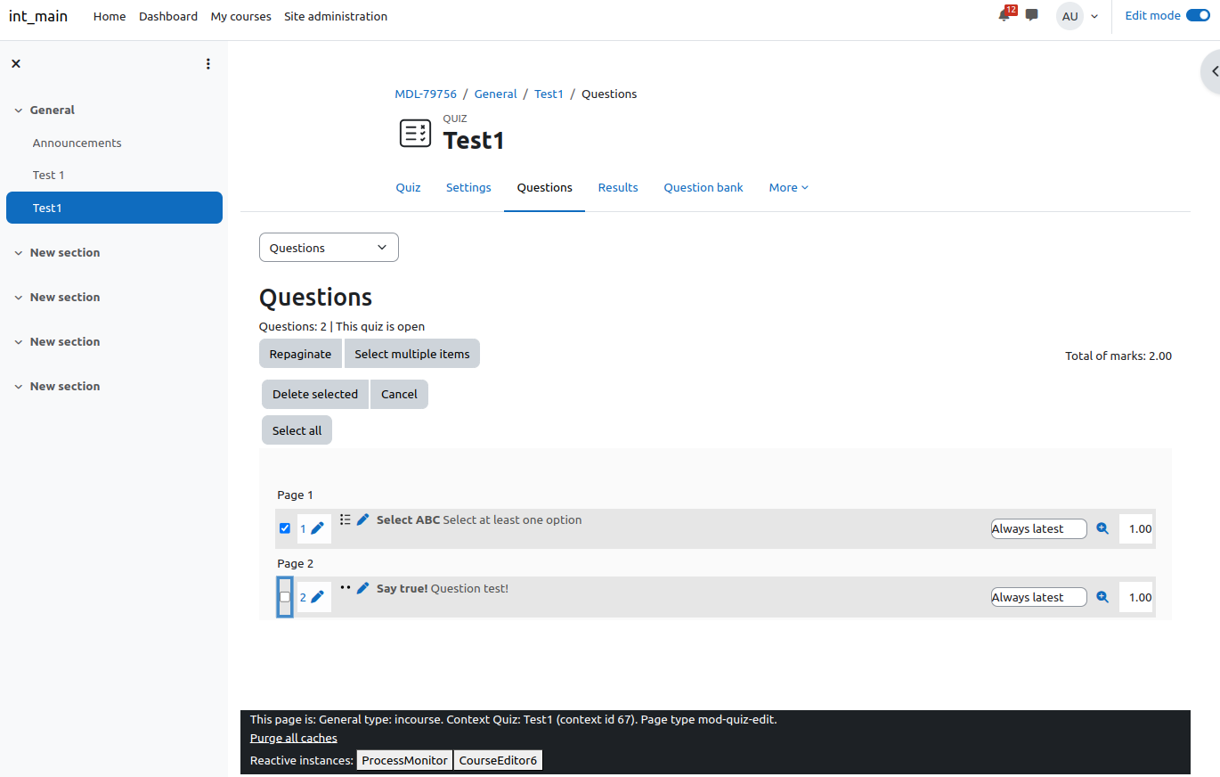
Task: Open MDL-79756 breadcrumb link
Action: pyautogui.click(x=426, y=94)
